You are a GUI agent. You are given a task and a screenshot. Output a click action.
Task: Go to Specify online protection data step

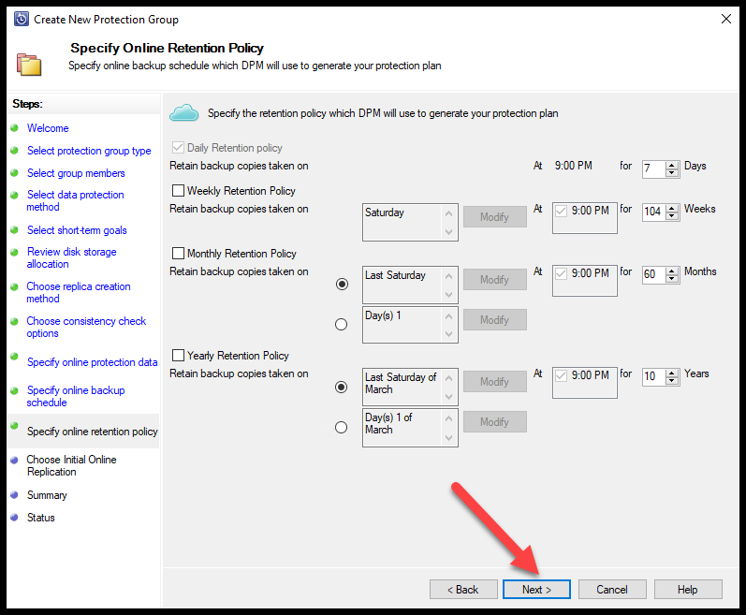pos(92,362)
